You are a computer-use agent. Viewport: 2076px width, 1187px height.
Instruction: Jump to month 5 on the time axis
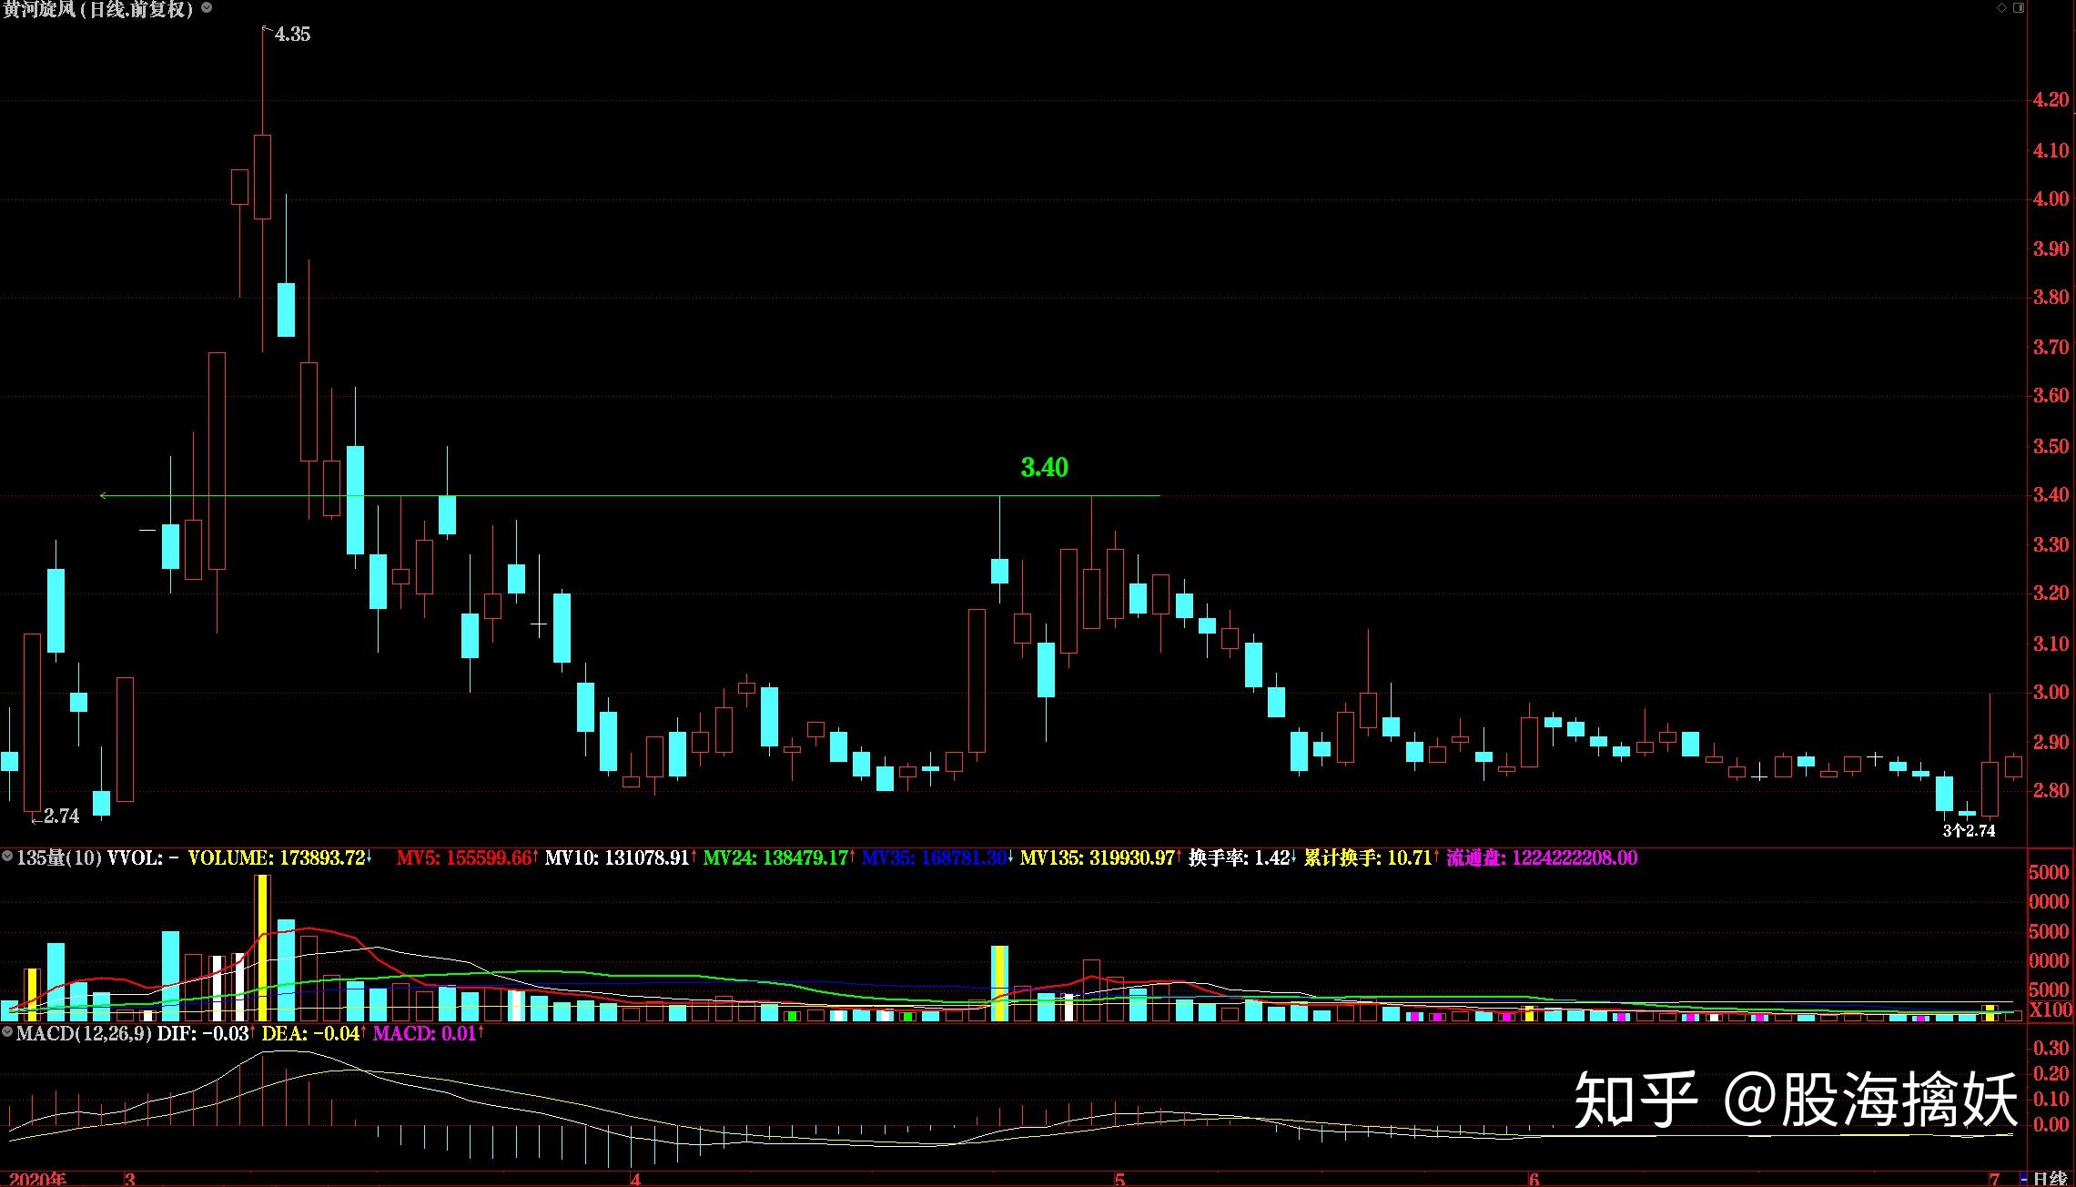(x=1119, y=1179)
